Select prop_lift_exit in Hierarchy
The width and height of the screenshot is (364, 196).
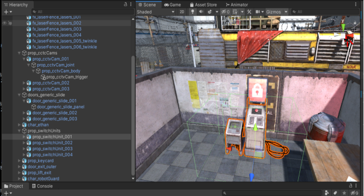pos(39,173)
